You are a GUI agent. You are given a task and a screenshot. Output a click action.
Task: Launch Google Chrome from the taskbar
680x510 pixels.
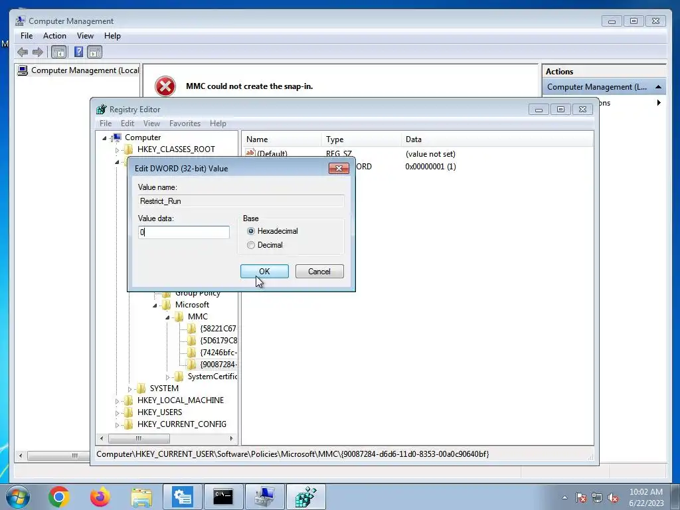click(59, 497)
